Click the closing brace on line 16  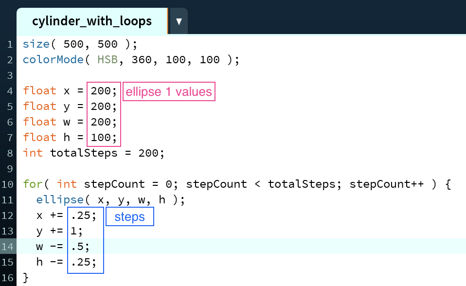click(26, 278)
